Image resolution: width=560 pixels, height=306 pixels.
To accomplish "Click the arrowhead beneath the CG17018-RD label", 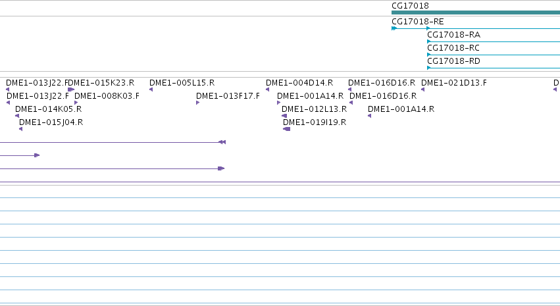I will (429, 68).
